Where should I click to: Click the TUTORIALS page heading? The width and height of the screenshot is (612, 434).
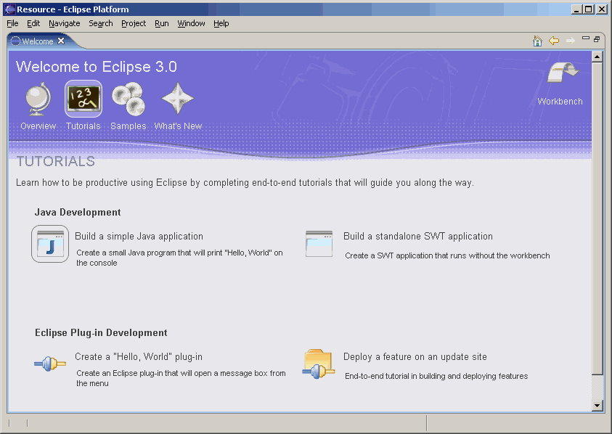click(56, 161)
